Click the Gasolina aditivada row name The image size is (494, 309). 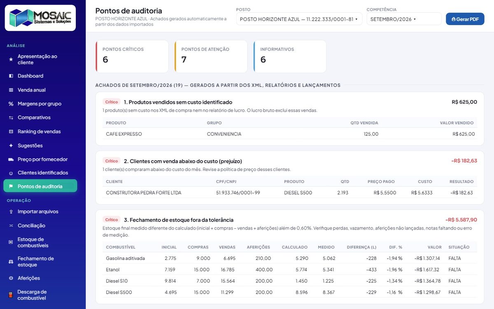coord(125,258)
